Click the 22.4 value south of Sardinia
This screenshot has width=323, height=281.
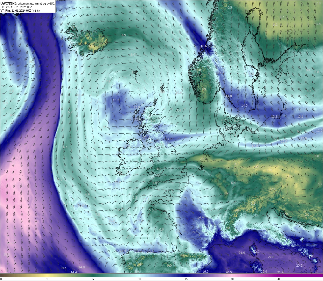coord(264,271)
